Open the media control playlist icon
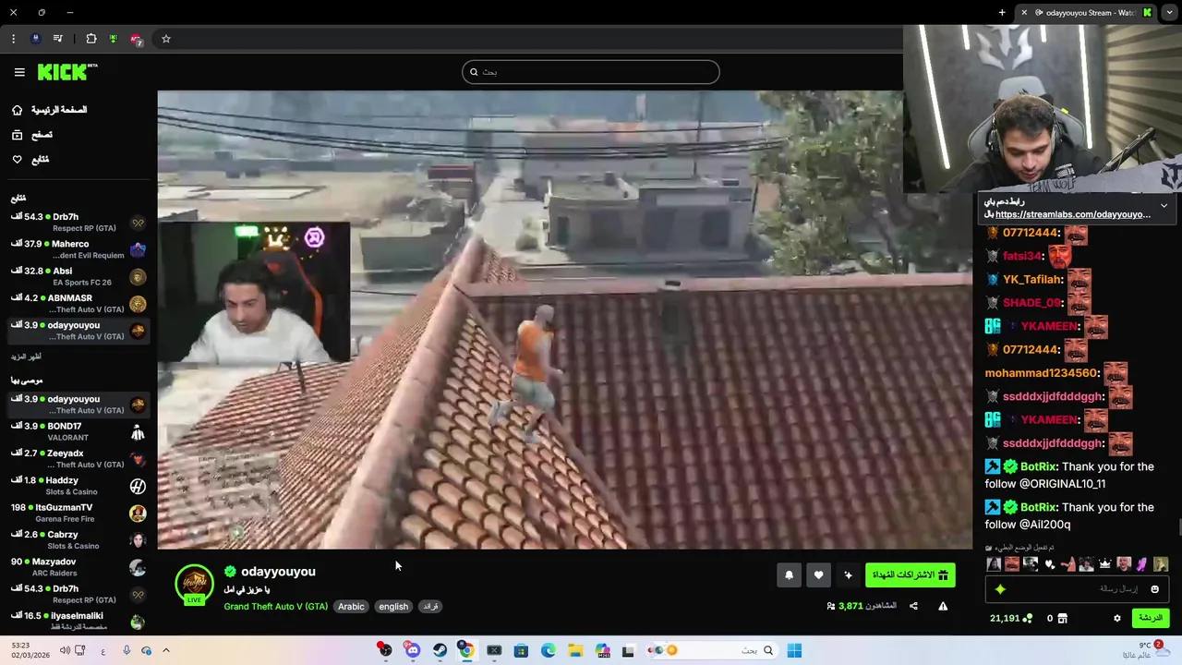 [58, 39]
